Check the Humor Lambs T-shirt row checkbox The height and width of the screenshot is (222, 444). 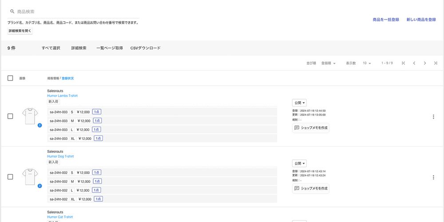pyautogui.click(x=10, y=116)
